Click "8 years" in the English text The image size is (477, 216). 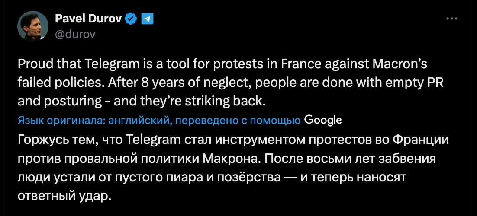tap(151, 83)
